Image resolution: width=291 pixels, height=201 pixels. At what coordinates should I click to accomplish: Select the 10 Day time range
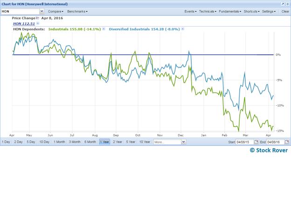click(x=44, y=142)
